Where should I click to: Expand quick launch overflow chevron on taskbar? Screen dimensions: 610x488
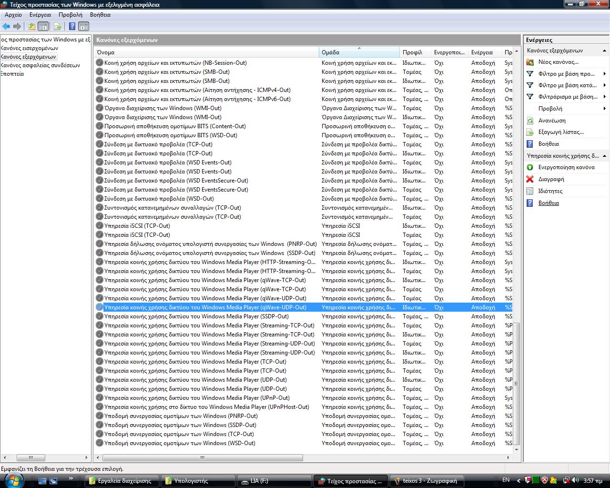tap(71, 478)
